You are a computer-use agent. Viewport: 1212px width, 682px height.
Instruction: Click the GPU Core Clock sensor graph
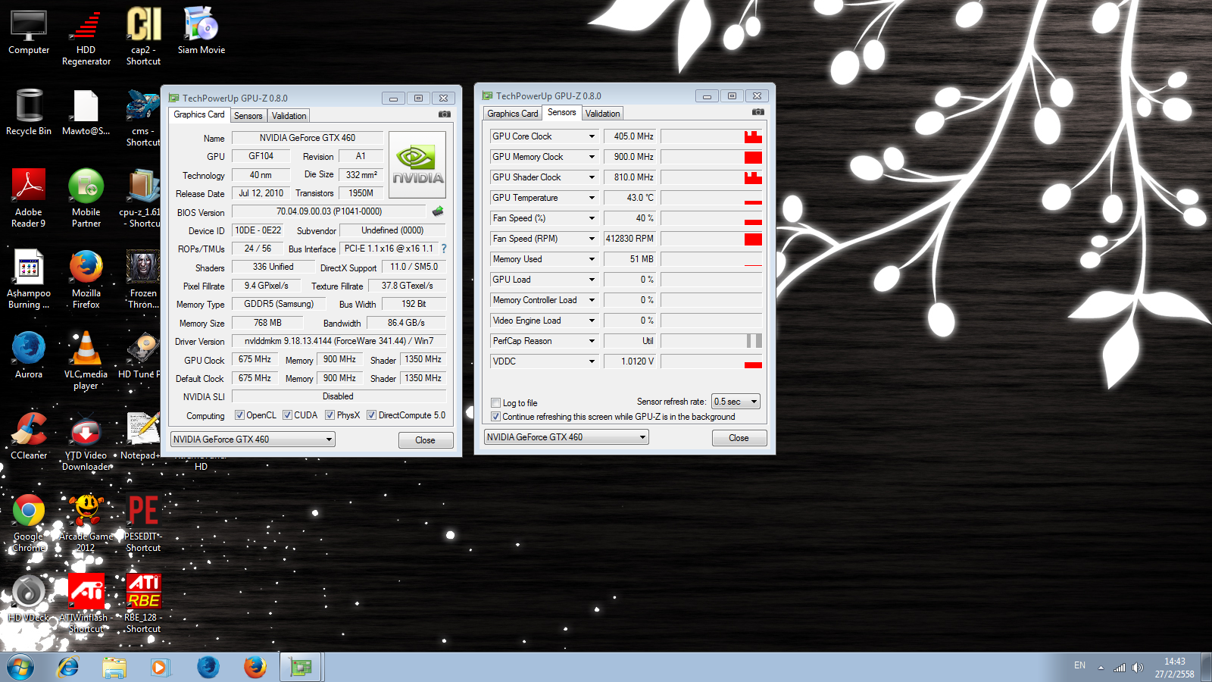click(x=711, y=136)
